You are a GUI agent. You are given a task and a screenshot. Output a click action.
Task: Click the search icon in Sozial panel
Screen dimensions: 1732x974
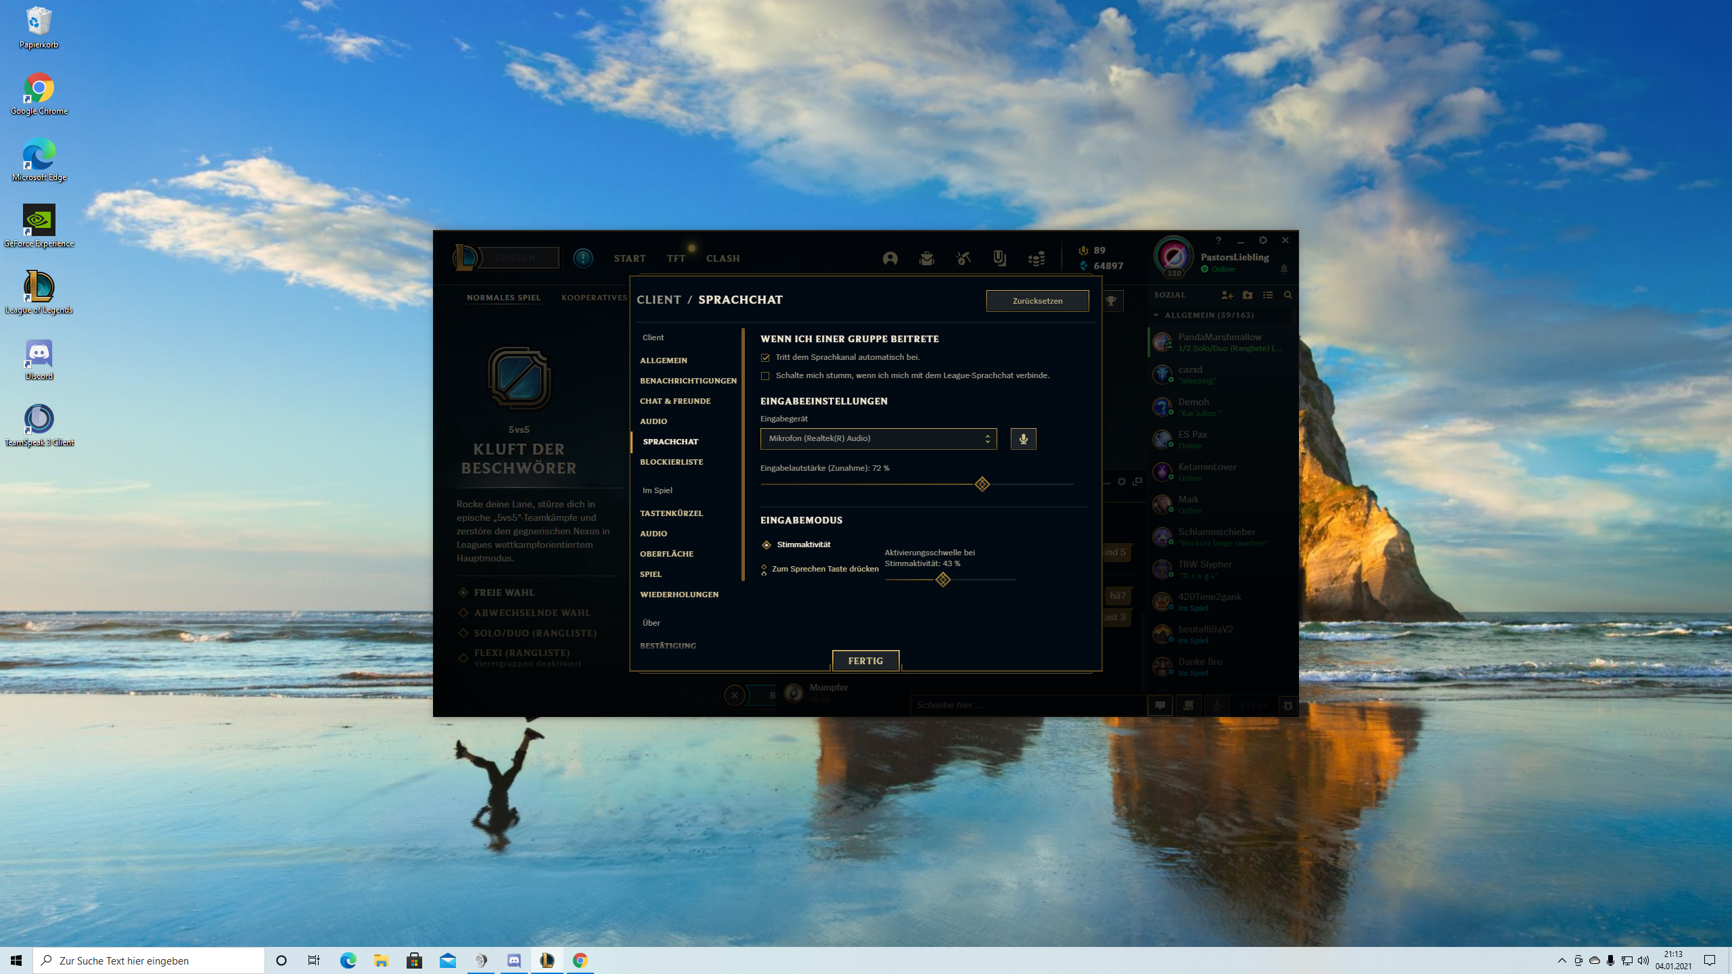[x=1287, y=295]
